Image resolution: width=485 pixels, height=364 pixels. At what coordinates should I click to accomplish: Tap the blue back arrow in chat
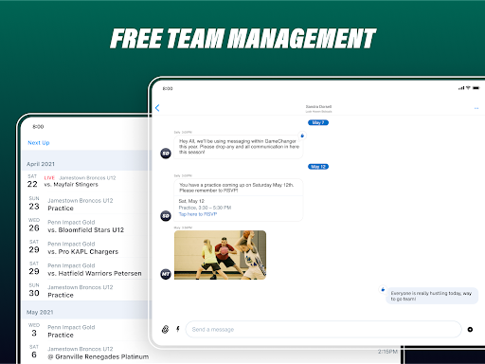[157, 108]
